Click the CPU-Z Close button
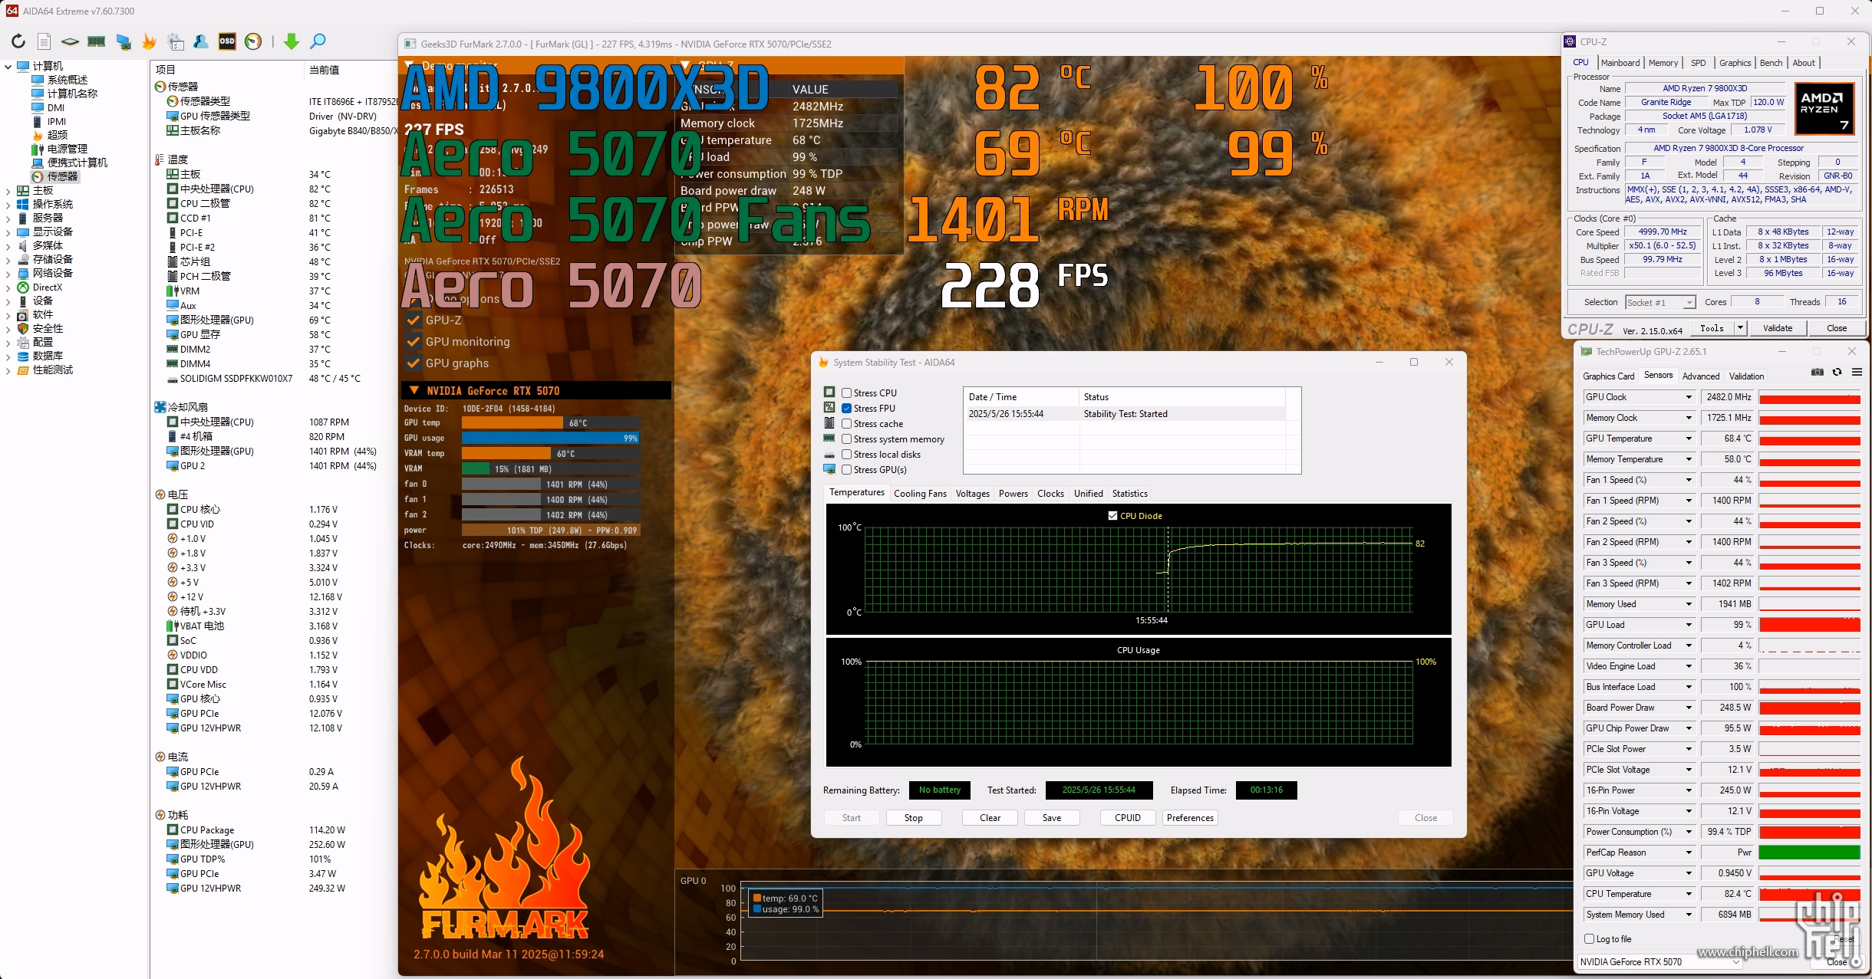 pyautogui.click(x=1837, y=328)
